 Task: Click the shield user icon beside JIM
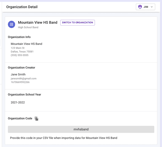[140, 7]
